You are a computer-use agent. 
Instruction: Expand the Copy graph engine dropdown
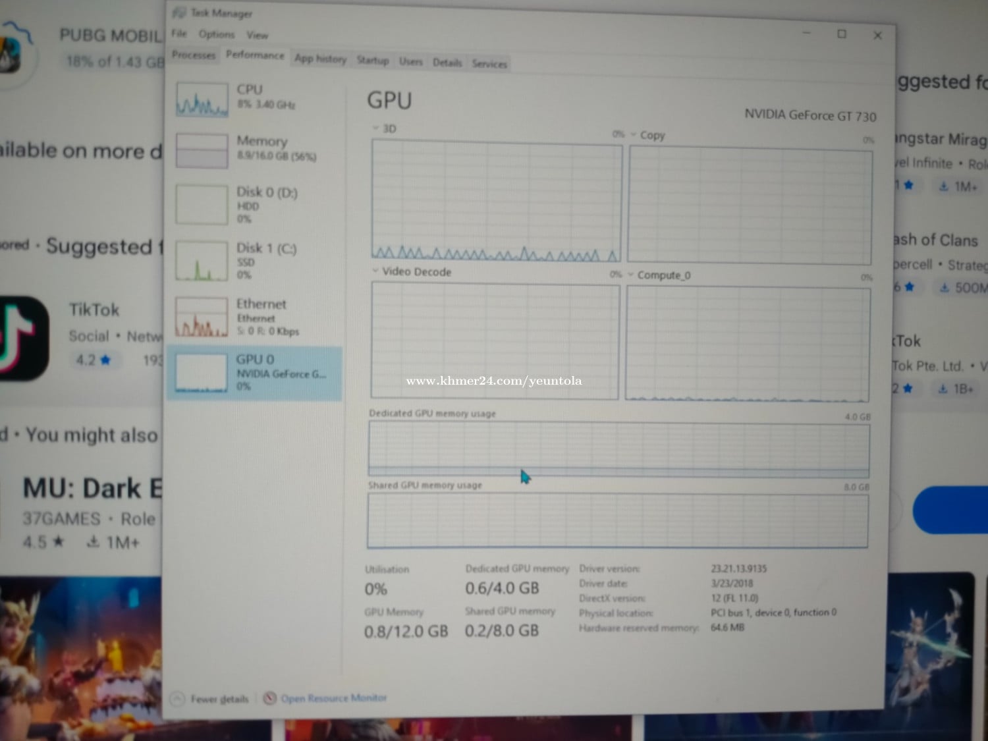pos(634,134)
